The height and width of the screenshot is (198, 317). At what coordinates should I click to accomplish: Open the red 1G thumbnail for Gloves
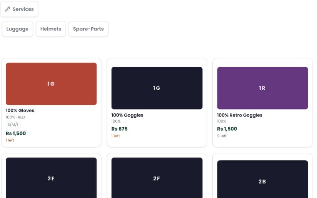coord(51,84)
